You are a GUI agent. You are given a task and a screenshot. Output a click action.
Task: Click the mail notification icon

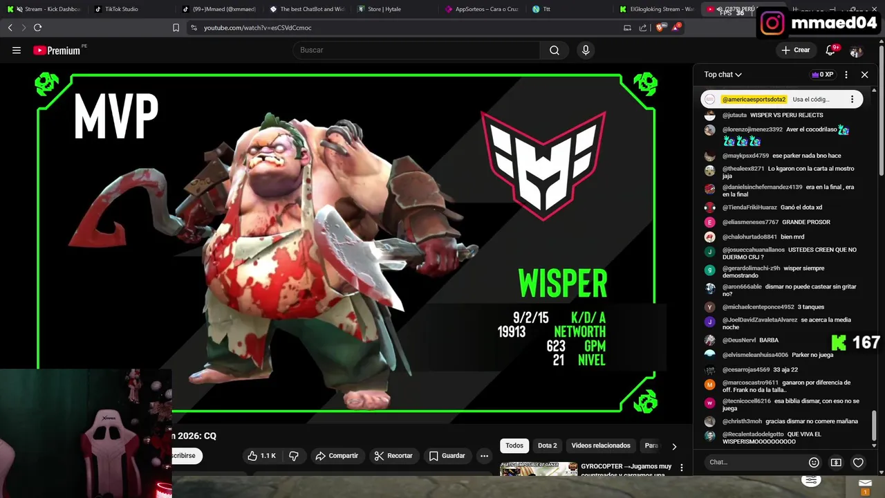click(x=865, y=485)
